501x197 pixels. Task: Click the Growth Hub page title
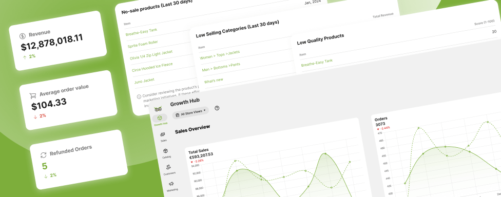[x=185, y=102]
